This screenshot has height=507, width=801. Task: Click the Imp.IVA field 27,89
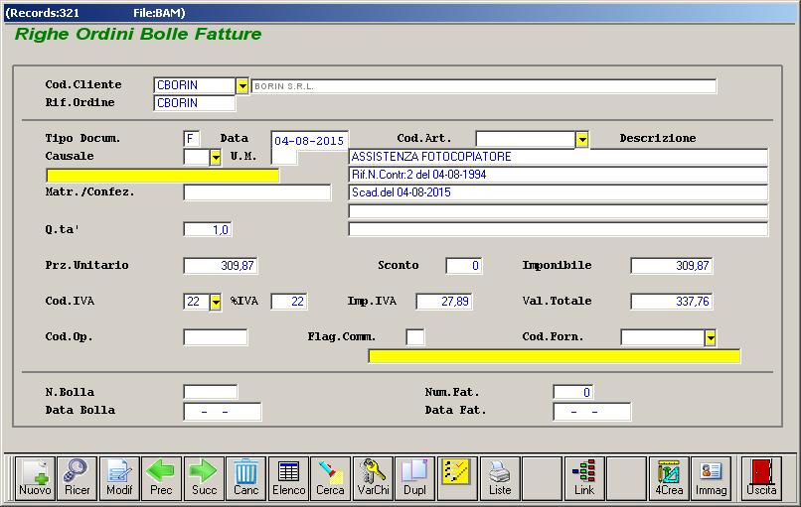tap(444, 302)
